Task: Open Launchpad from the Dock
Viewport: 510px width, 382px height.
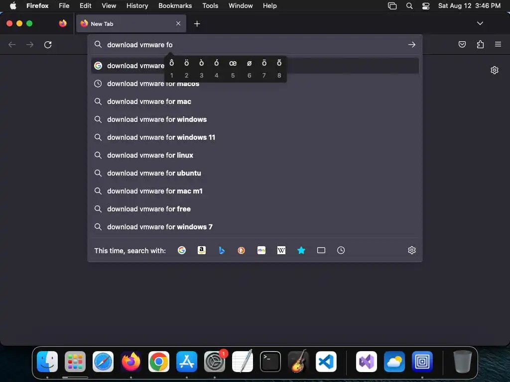Action: click(x=75, y=362)
